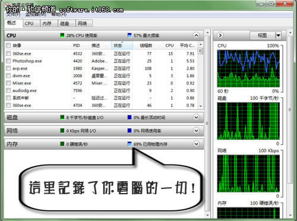Expand the 磁盘 section

(196, 118)
